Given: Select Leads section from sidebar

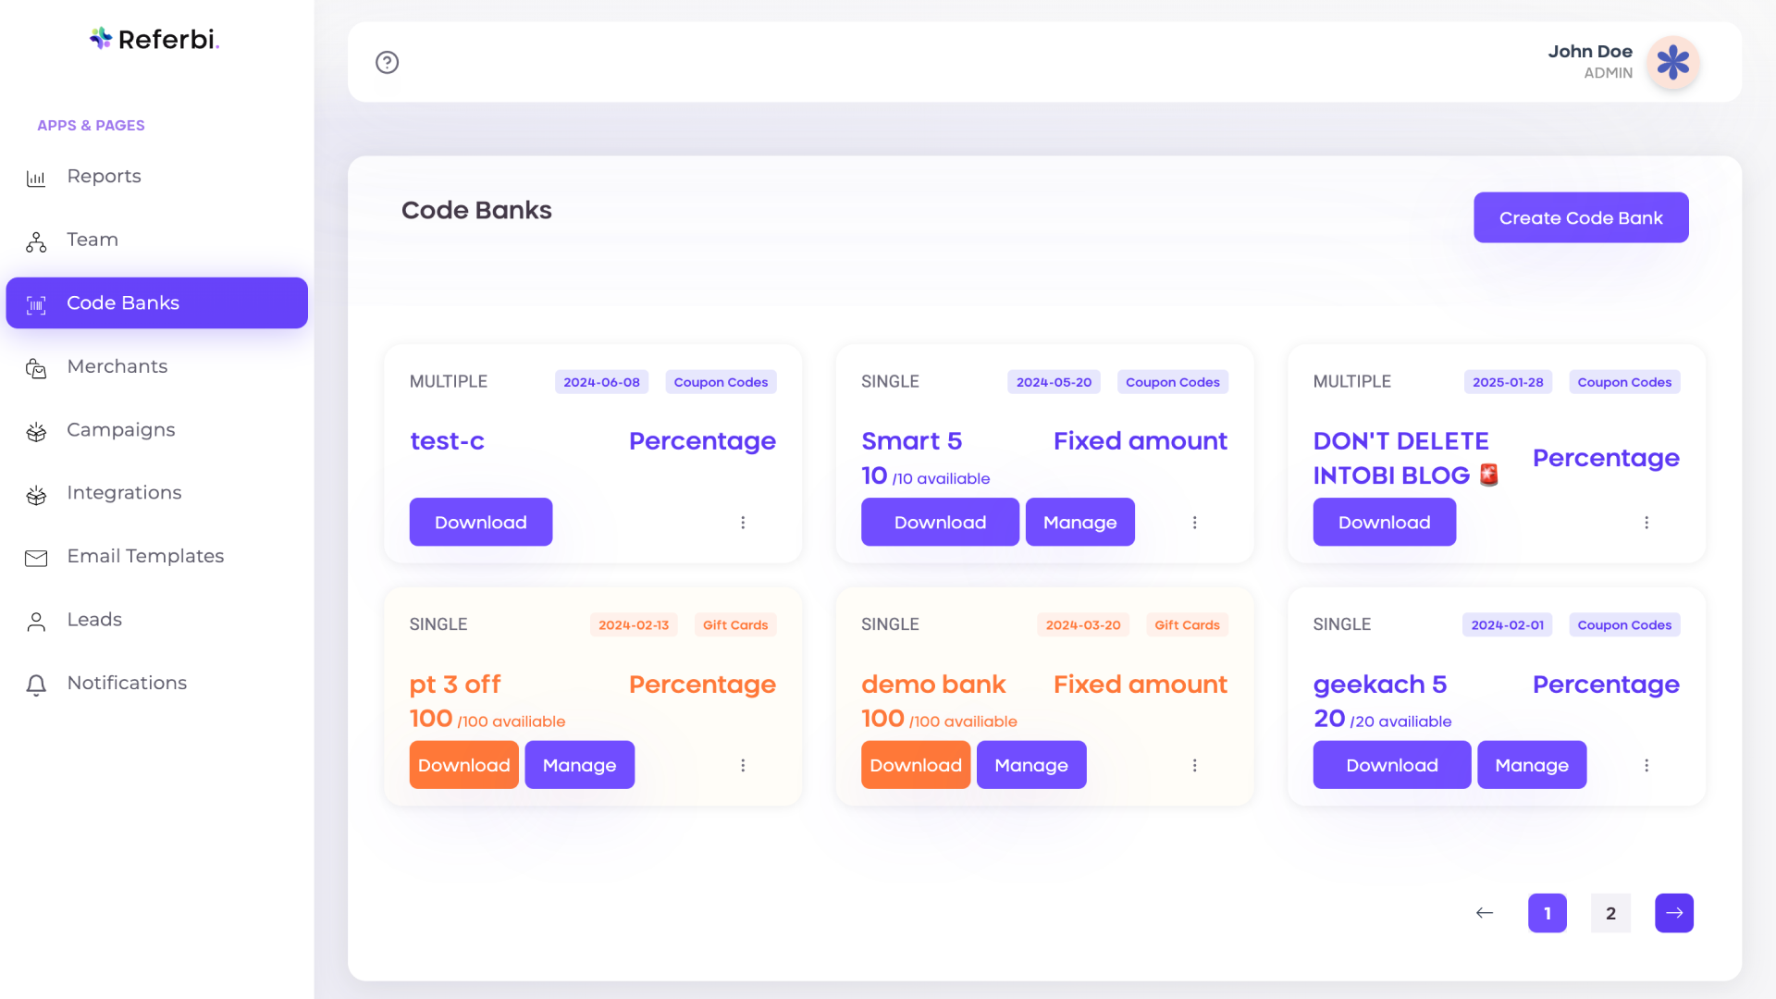Looking at the screenshot, I should (x=94, y=620).
